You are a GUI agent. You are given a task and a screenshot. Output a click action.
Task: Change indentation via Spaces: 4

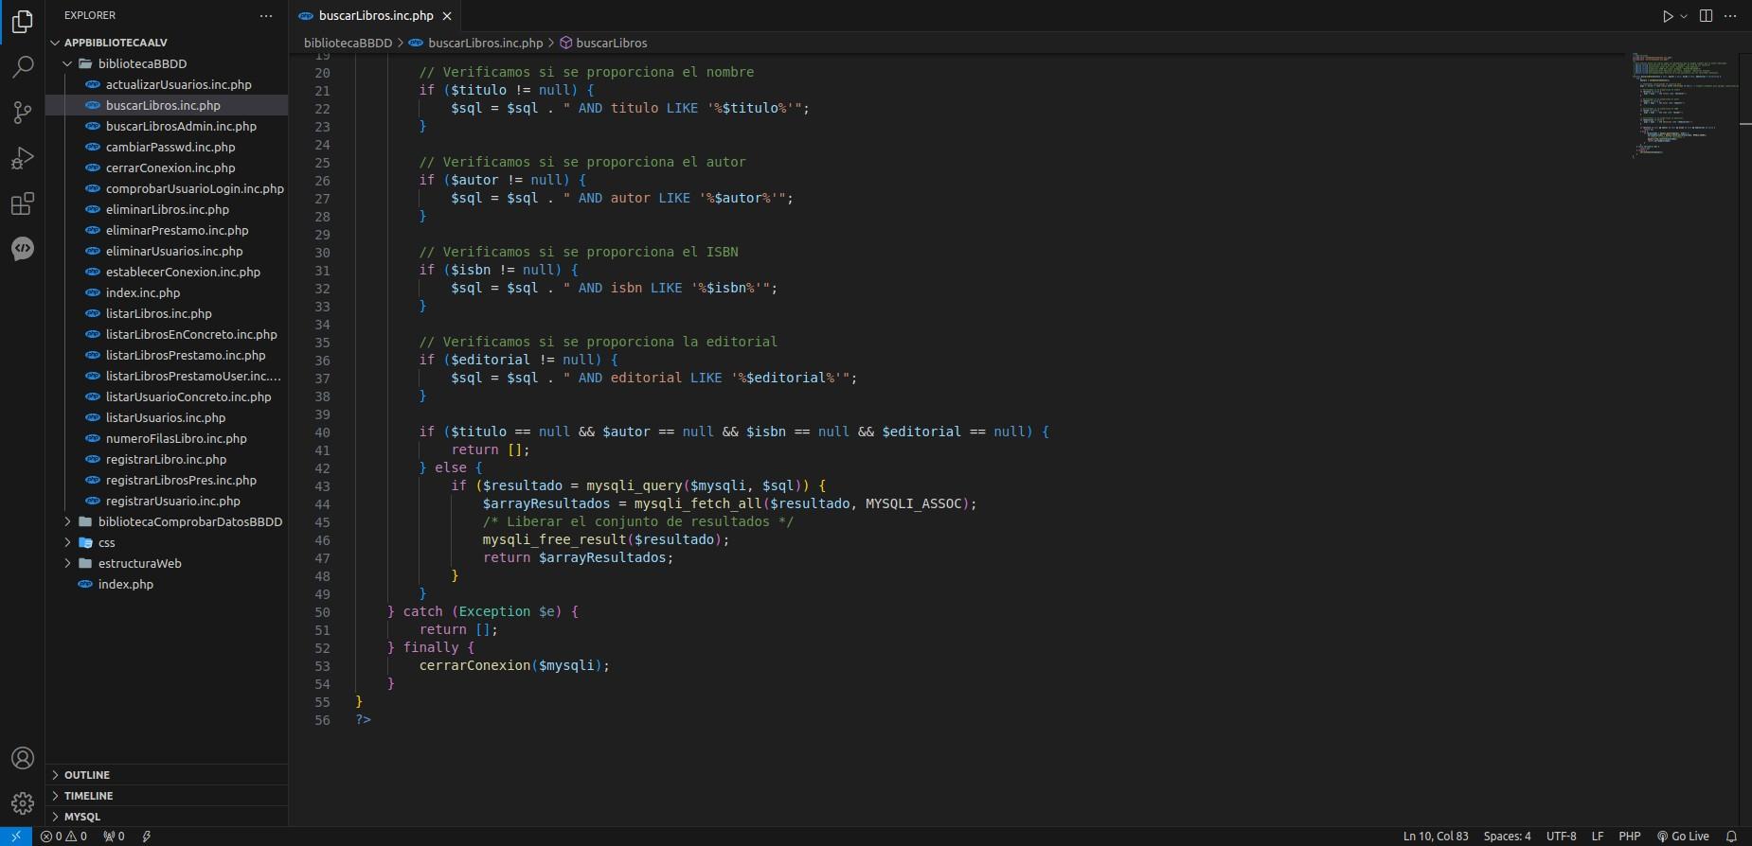coord(1507,836)
